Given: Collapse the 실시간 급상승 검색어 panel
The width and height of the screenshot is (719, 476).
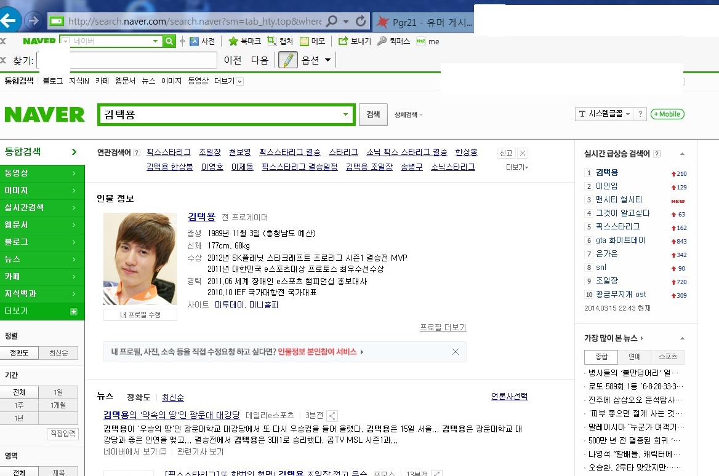Looking at the screenshot, I should (x=682, y=154).
